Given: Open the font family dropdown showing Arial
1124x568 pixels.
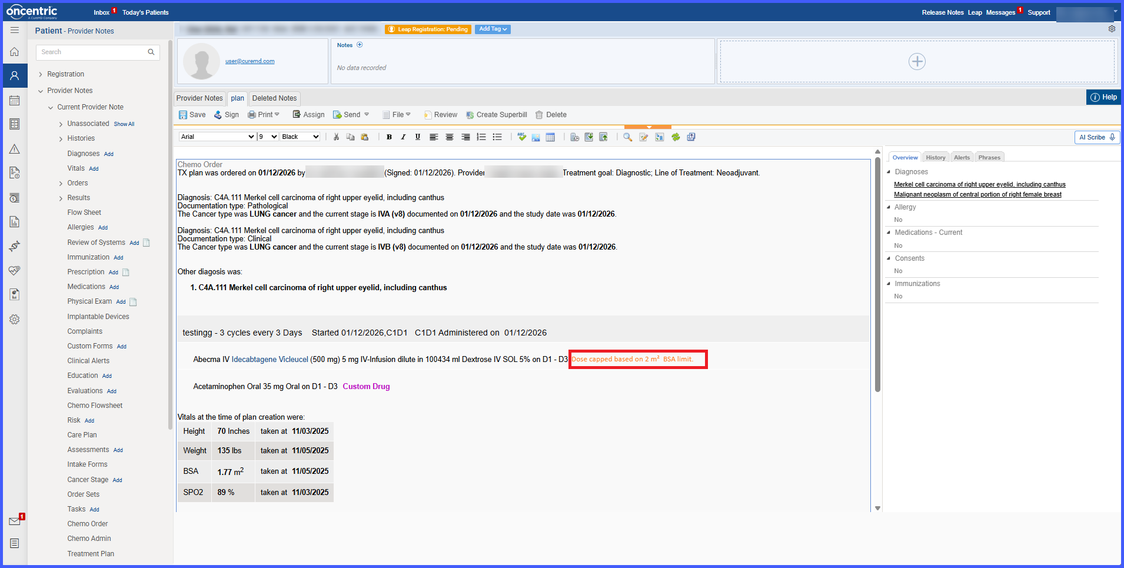Looking at the screenshot, I should click(x=217, y=137).
